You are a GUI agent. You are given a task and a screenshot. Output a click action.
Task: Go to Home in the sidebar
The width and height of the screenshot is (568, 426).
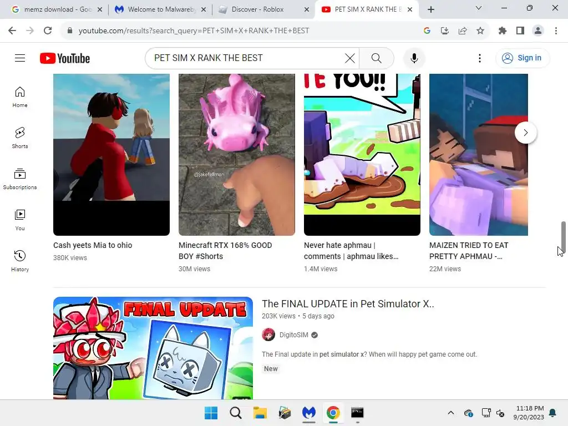20,97
